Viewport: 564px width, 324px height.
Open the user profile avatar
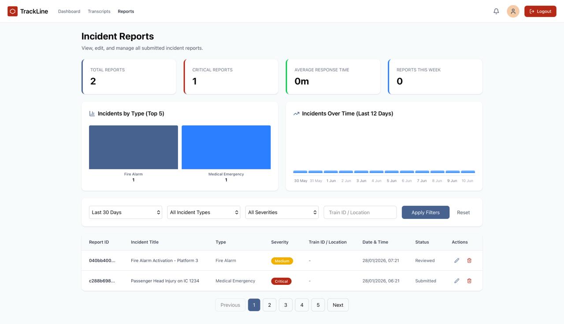pyautogui.click(x=513, y=11)
